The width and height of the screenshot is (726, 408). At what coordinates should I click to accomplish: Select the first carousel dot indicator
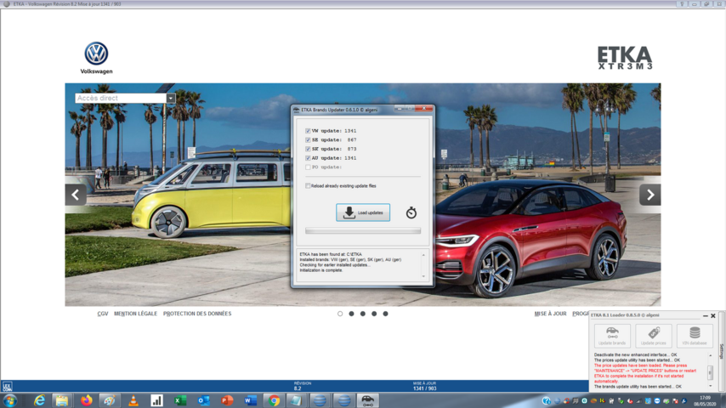340,314
